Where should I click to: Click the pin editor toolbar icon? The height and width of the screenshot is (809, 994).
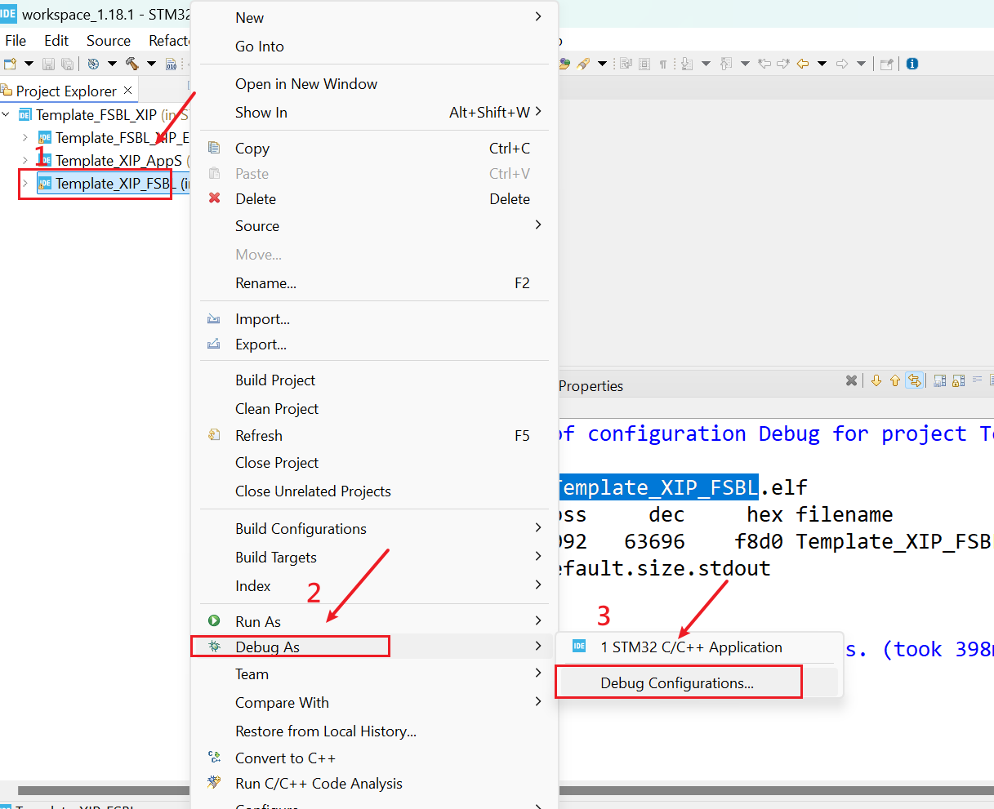pos(886,64)
